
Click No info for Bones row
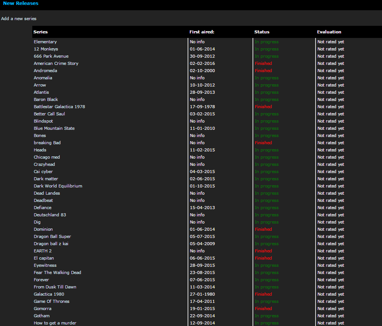197,135
